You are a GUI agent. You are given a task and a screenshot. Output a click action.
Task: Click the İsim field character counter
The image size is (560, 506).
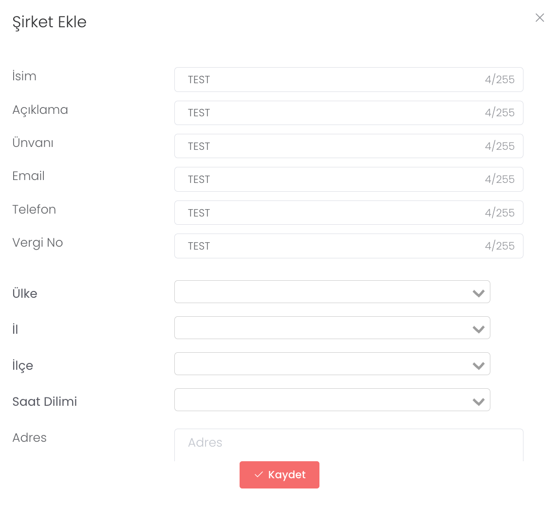click(x=500, y=80)
